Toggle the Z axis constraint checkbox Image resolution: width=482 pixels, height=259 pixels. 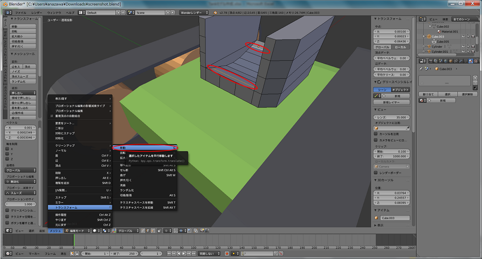[8, 158]
